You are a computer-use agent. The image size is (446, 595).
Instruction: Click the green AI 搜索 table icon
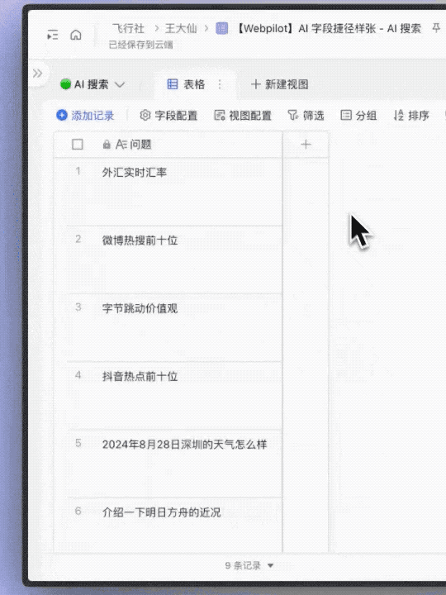(x=65, y=84)
